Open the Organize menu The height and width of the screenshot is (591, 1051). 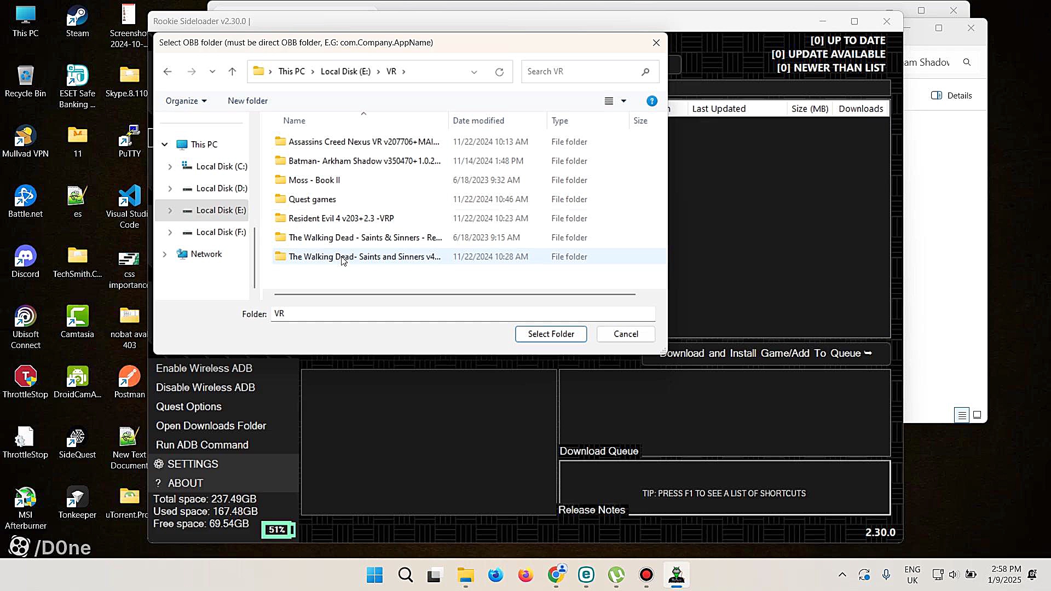(186, 101)
